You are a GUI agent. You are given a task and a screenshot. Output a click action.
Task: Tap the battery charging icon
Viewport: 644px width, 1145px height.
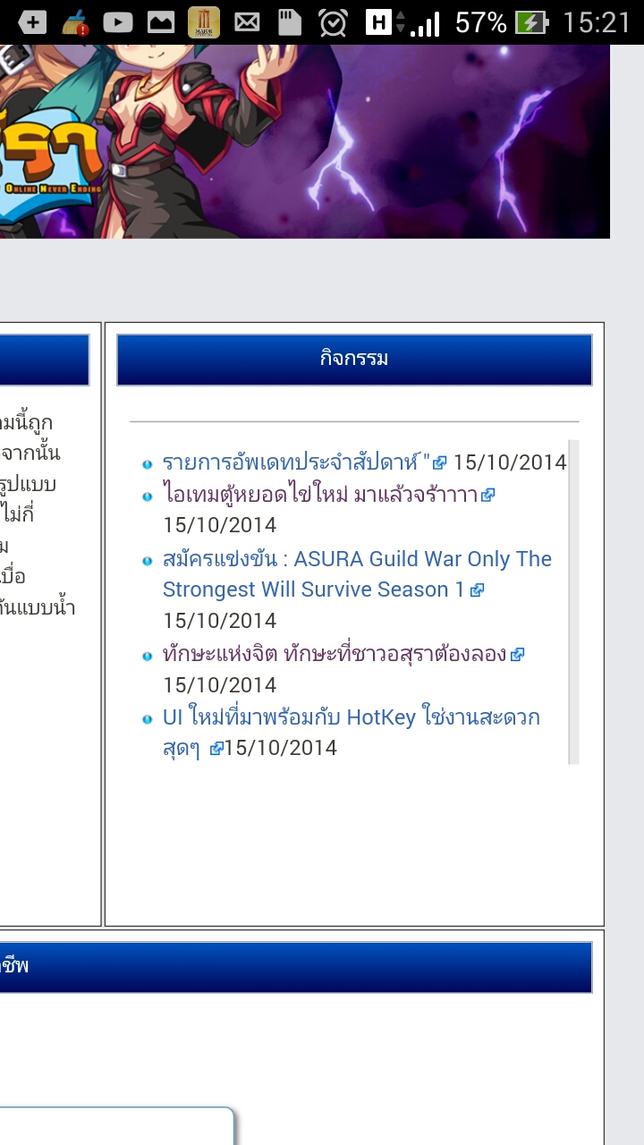pyautogui.click(x=531, y=22)
